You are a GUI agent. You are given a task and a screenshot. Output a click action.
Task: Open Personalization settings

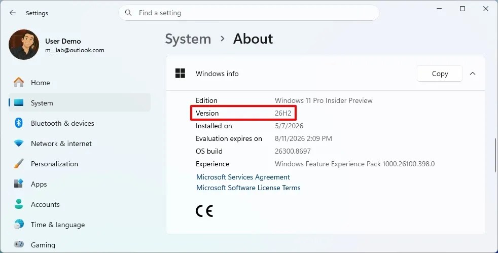pyautogui.click(x=80, y=164)
